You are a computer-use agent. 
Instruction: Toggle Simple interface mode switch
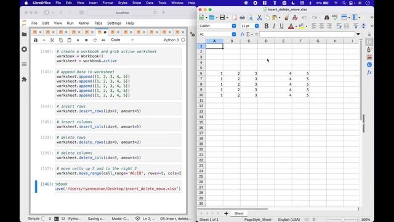[43, 219]
